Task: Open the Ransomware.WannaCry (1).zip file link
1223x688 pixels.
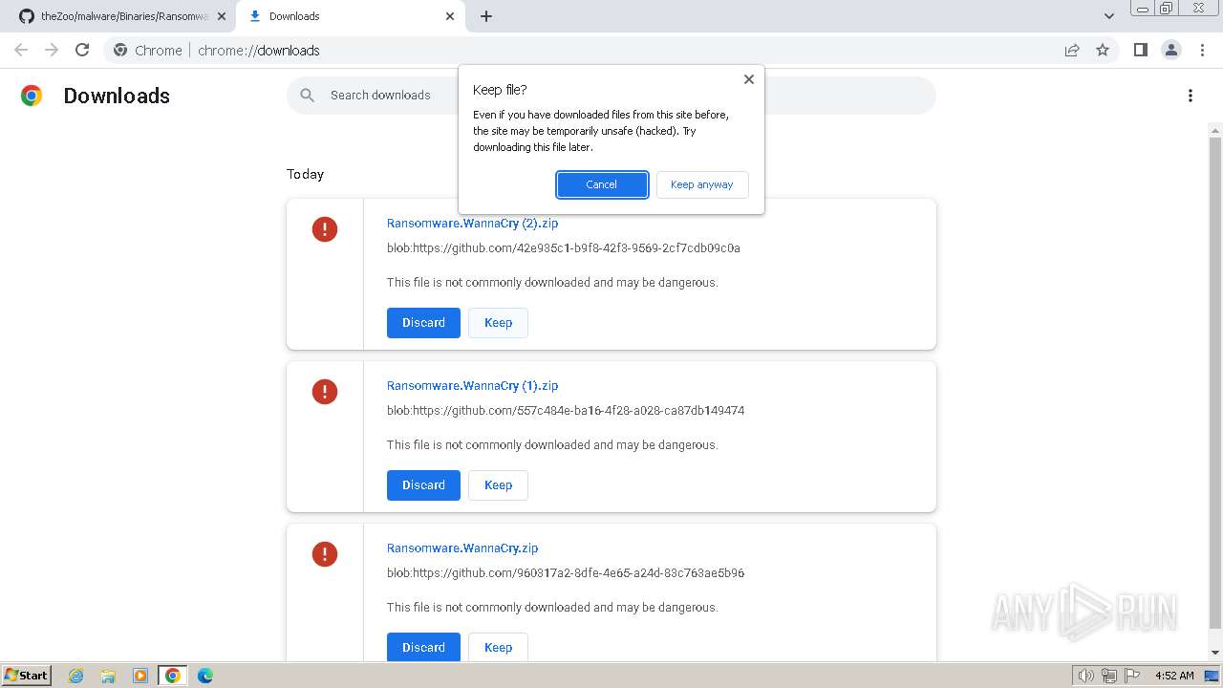Action: click(x=472, y=385)
